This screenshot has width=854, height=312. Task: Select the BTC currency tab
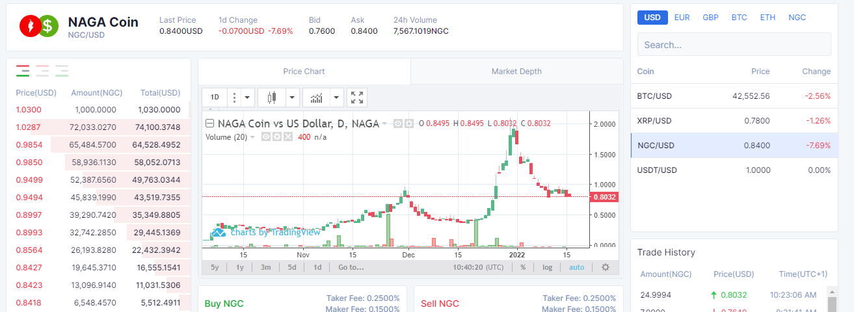point(740,18)
